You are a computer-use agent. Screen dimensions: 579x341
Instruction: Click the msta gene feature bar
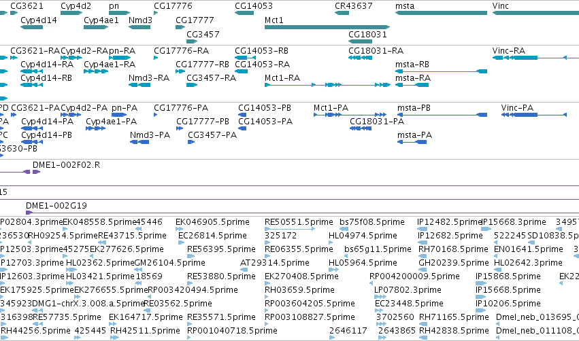[x=441, y=13]
